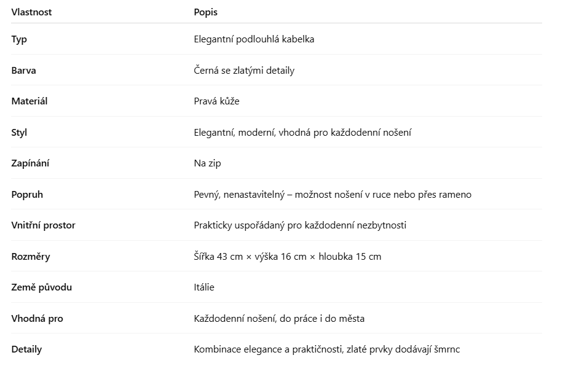Click 'Elegantní podlouhlá kabelka' description text
Viewport: 579px width, 374px height.
point(254,39)
